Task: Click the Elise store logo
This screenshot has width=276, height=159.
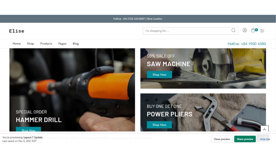Action: pos(17,31)
